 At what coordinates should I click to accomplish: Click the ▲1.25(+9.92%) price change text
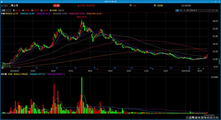[86, 5]
